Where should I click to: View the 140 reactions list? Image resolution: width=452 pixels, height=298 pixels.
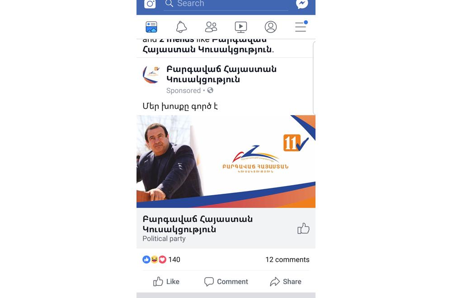161,260
